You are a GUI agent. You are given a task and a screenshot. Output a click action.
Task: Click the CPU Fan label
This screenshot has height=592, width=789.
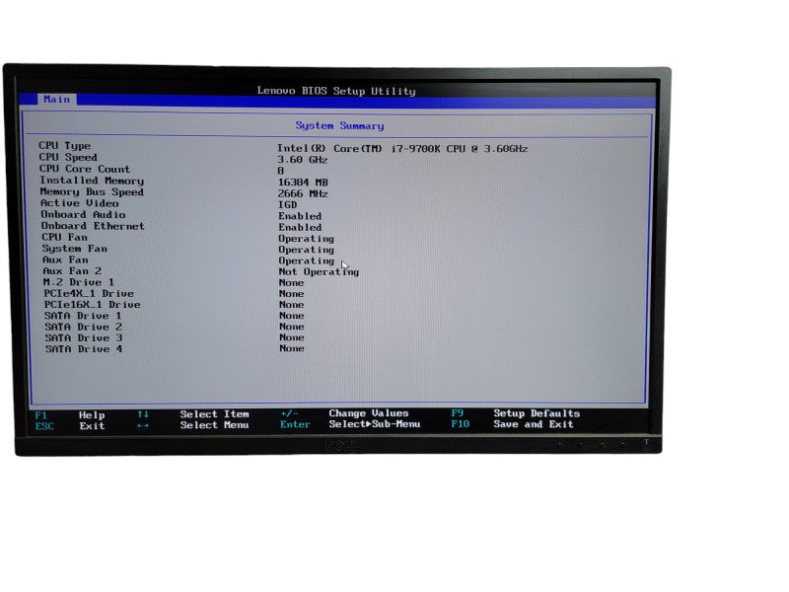[64, 237]
